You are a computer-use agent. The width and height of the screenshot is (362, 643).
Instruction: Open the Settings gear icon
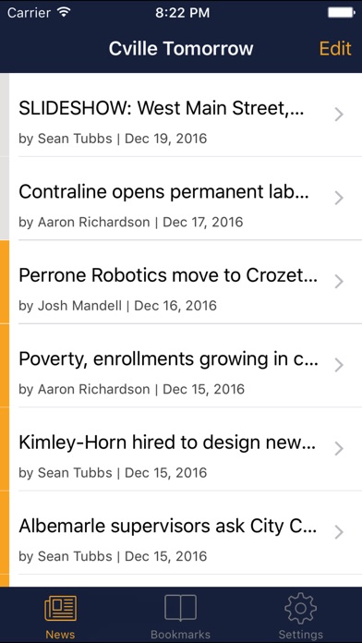click(x=300, y=608)
